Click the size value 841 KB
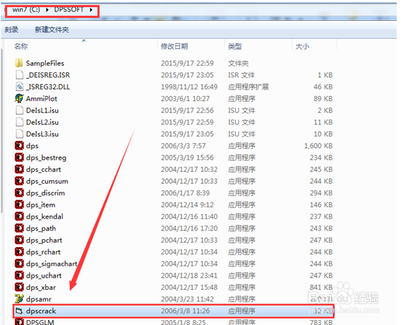Viewport: 401px width, 325px height. pyautogui.click(x=322, y=287)
